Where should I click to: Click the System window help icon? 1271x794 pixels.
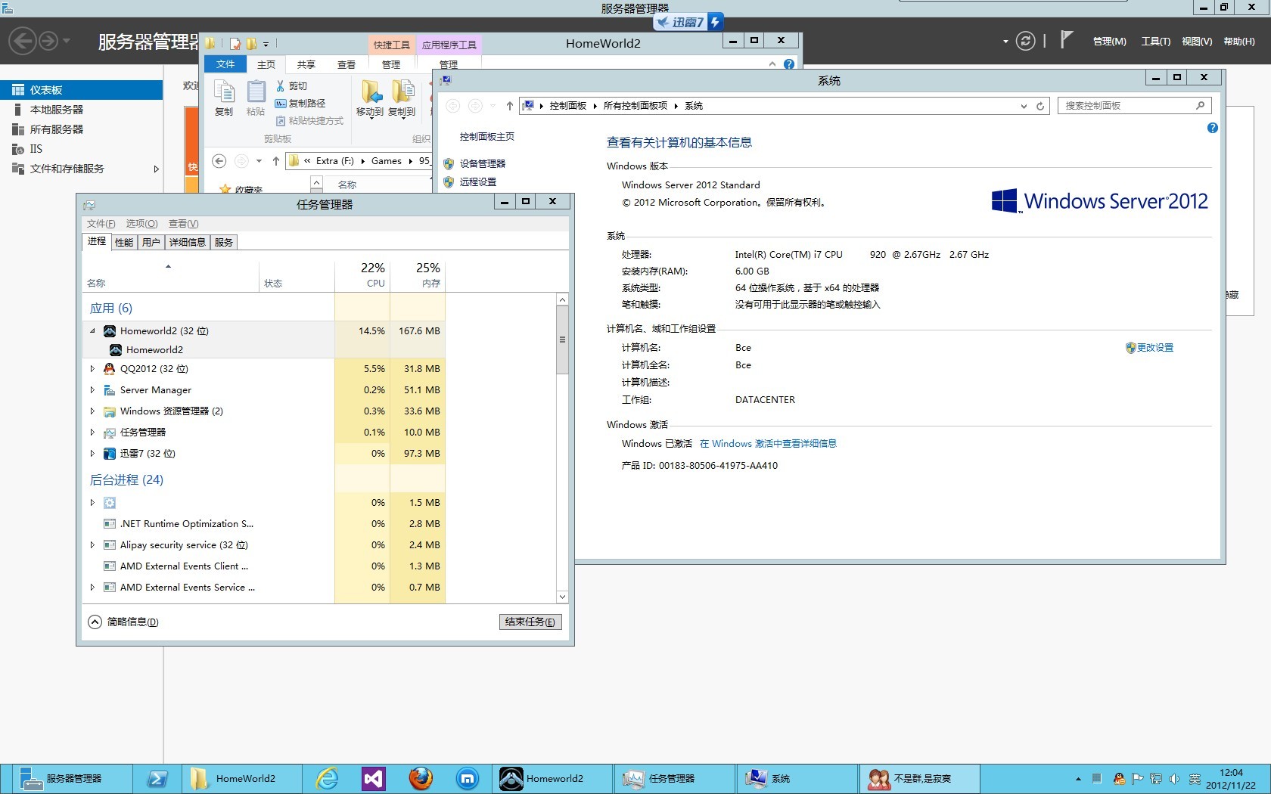coord(1213,129)
